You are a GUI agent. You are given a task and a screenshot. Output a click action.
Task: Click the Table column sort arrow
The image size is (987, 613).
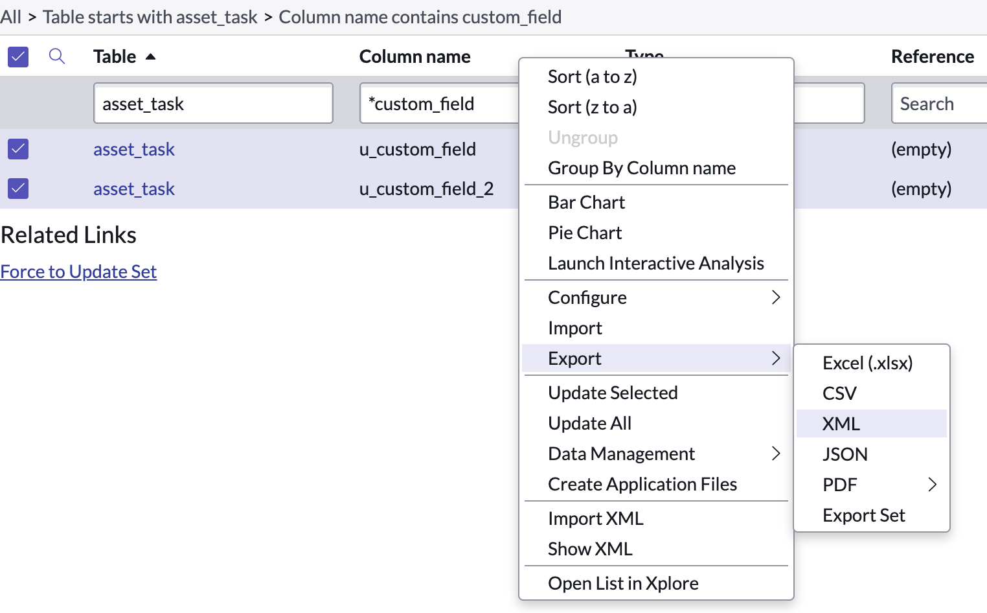click(150, 57)
